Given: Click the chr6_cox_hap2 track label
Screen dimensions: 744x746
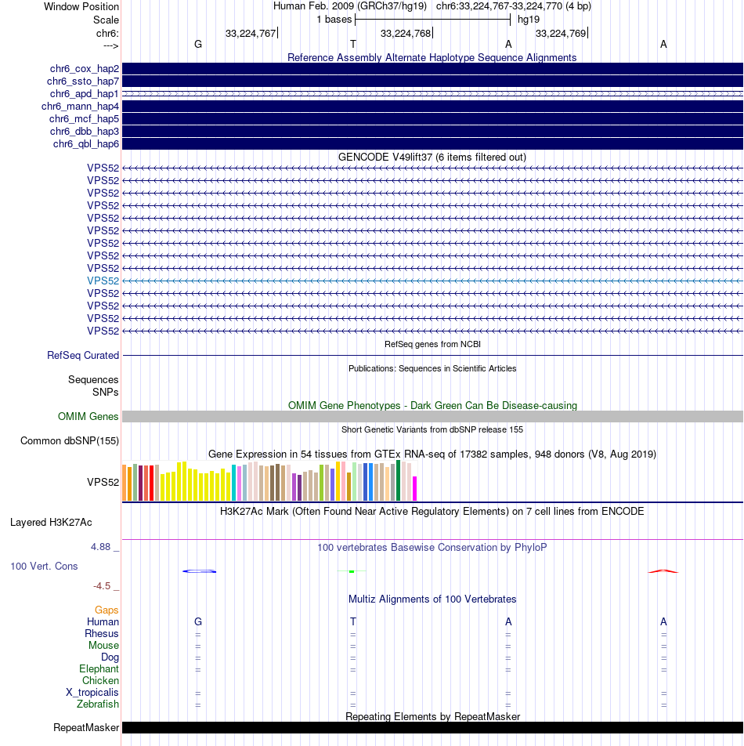Looking at the screenshot, I should [84, 69].
